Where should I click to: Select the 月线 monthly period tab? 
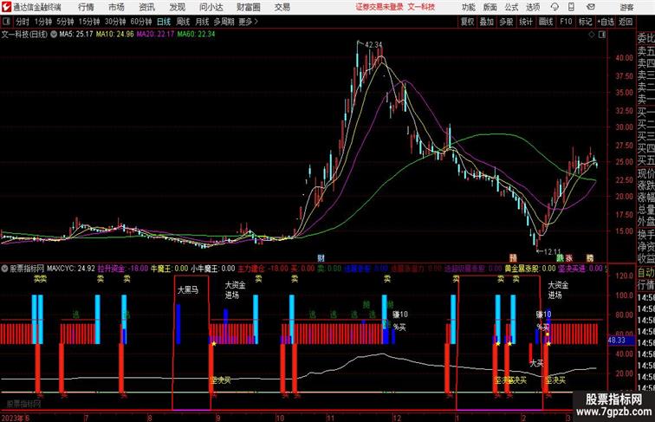[202, 22]
